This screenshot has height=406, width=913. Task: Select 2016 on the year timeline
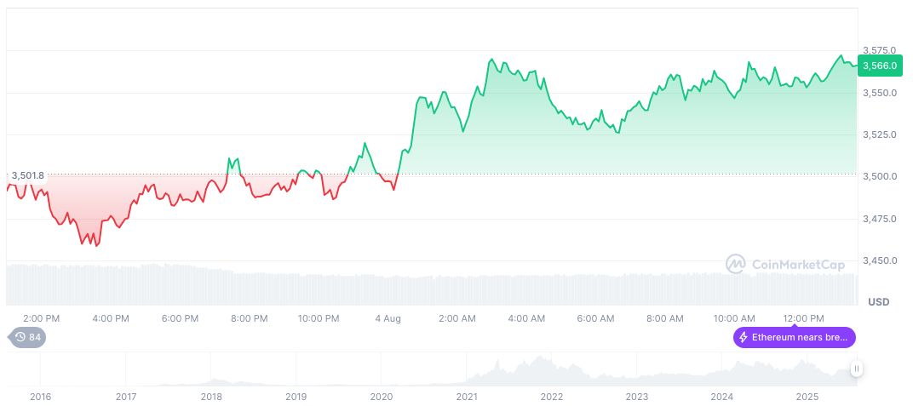pos(40,397)
